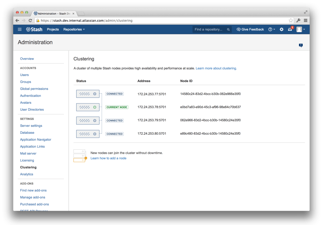Expand the user profile avatar menu
This screenshot has width=324, height=225.
(301, 29)
